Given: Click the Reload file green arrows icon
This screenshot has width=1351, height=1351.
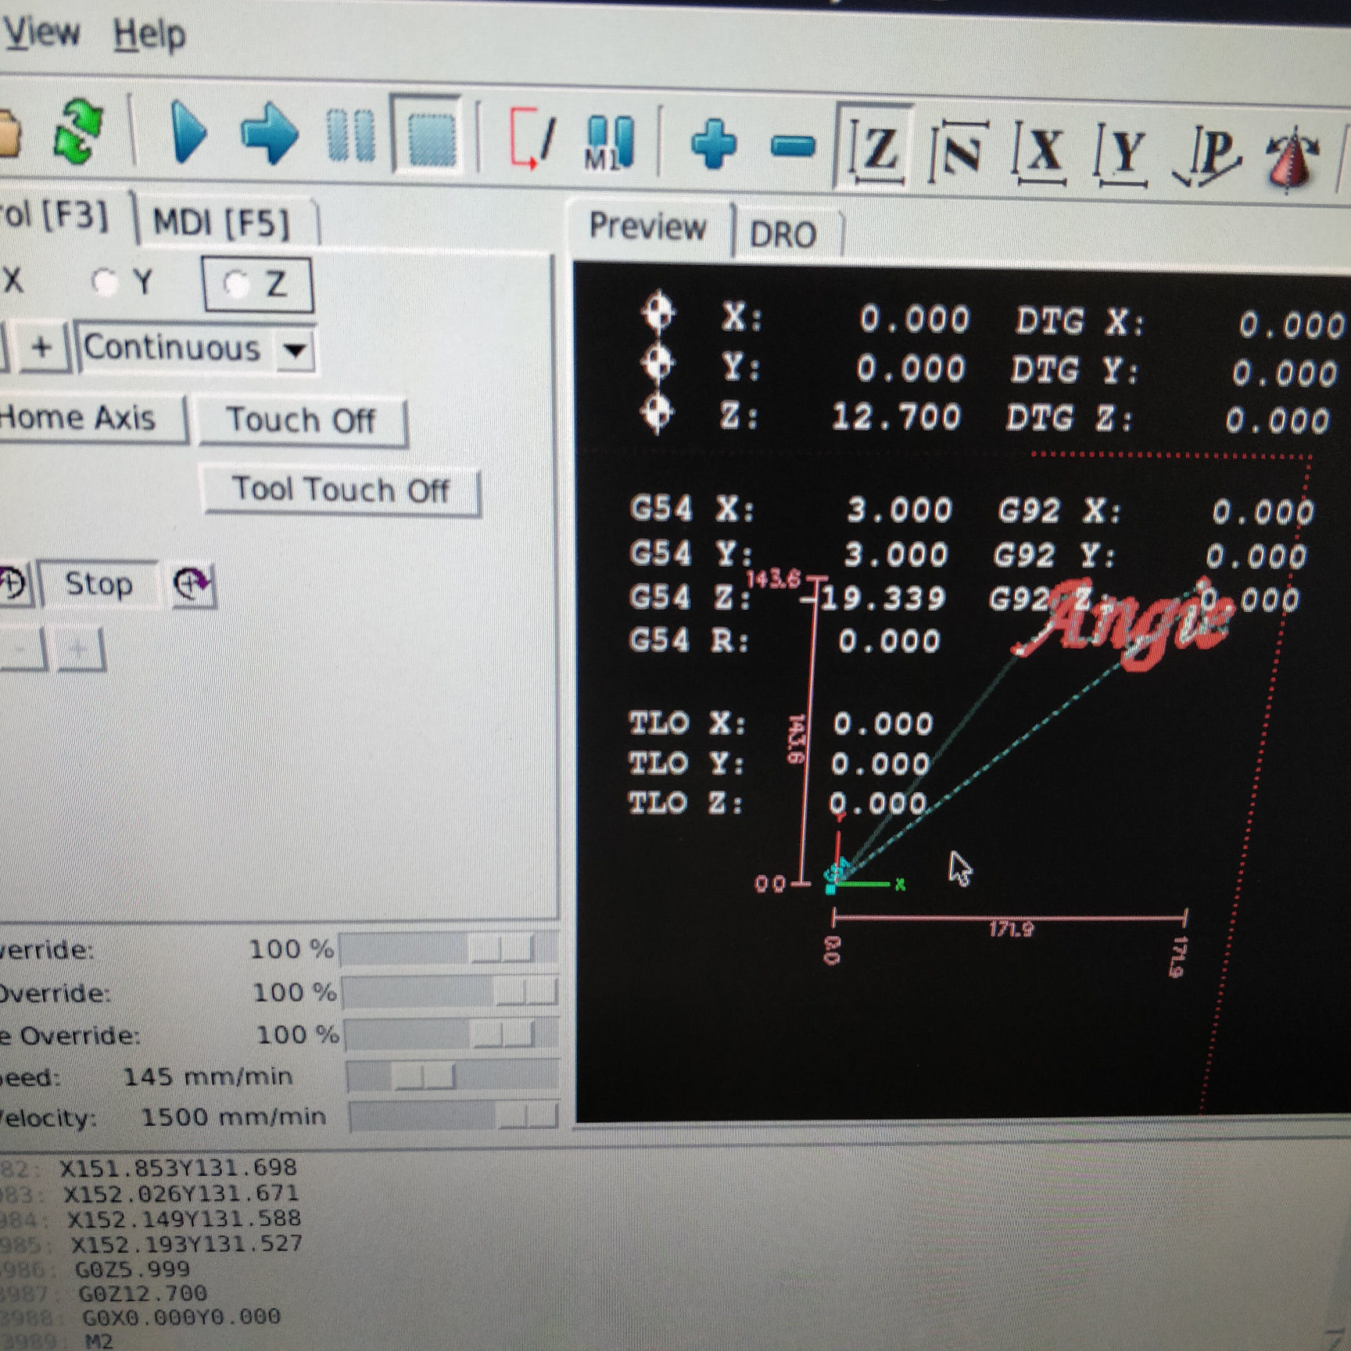Looking at the screenshot, I should 78,131.
